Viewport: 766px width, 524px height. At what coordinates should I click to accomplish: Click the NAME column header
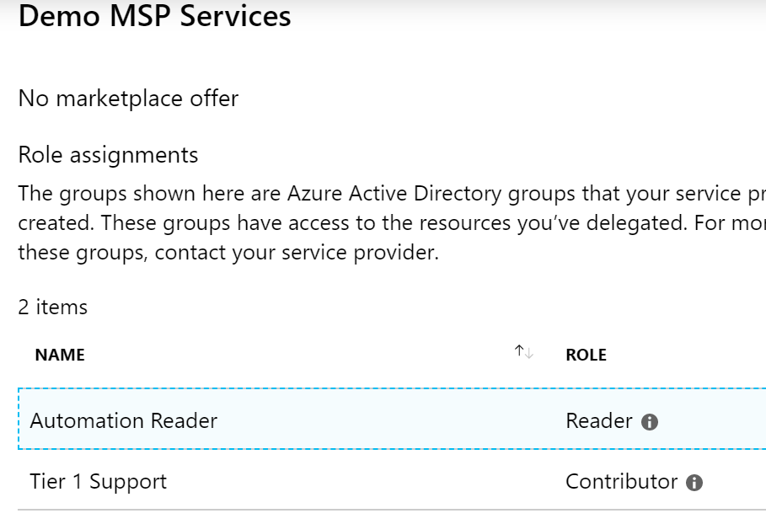(x=60, y=355)
